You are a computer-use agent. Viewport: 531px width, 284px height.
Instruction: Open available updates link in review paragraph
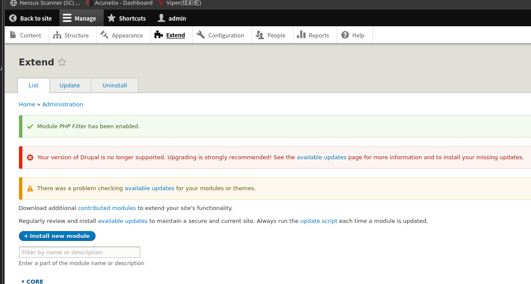(123, 221)
